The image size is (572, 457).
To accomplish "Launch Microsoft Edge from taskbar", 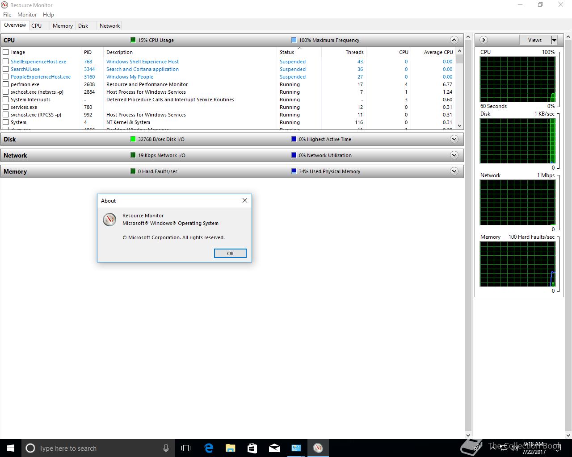I will pos(208,448).
